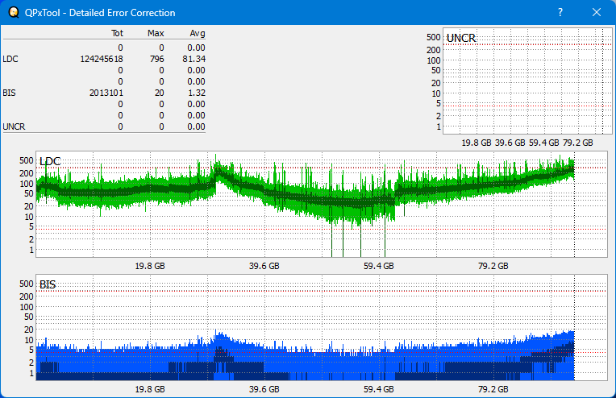Image resolution: width=616 pixels, height=398 pixels.
Task: Click the 79.2 GB label under UNCR graph
Action: point(577,143)
